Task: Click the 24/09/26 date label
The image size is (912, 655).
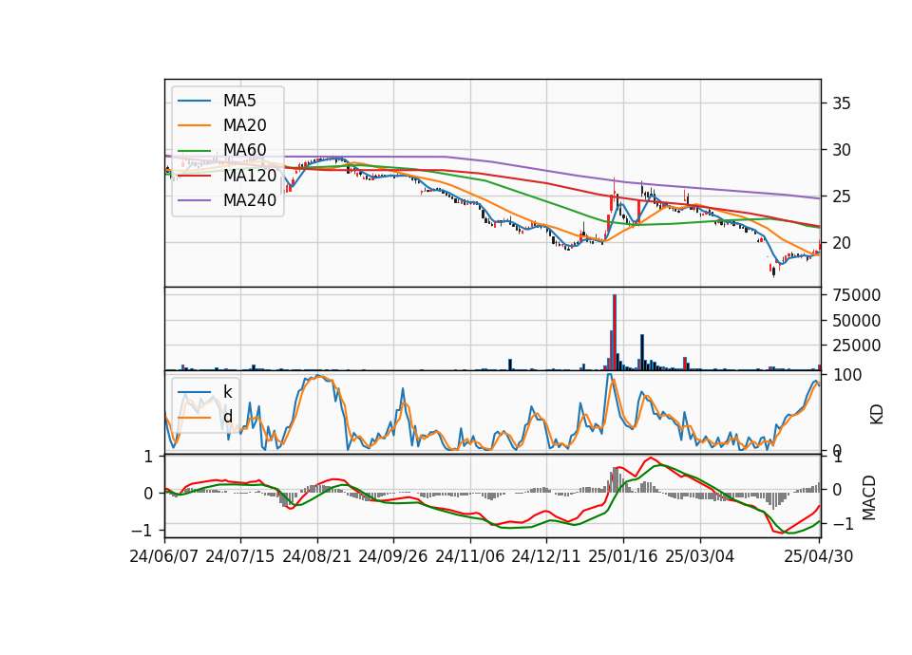Action: click(393, 556)
